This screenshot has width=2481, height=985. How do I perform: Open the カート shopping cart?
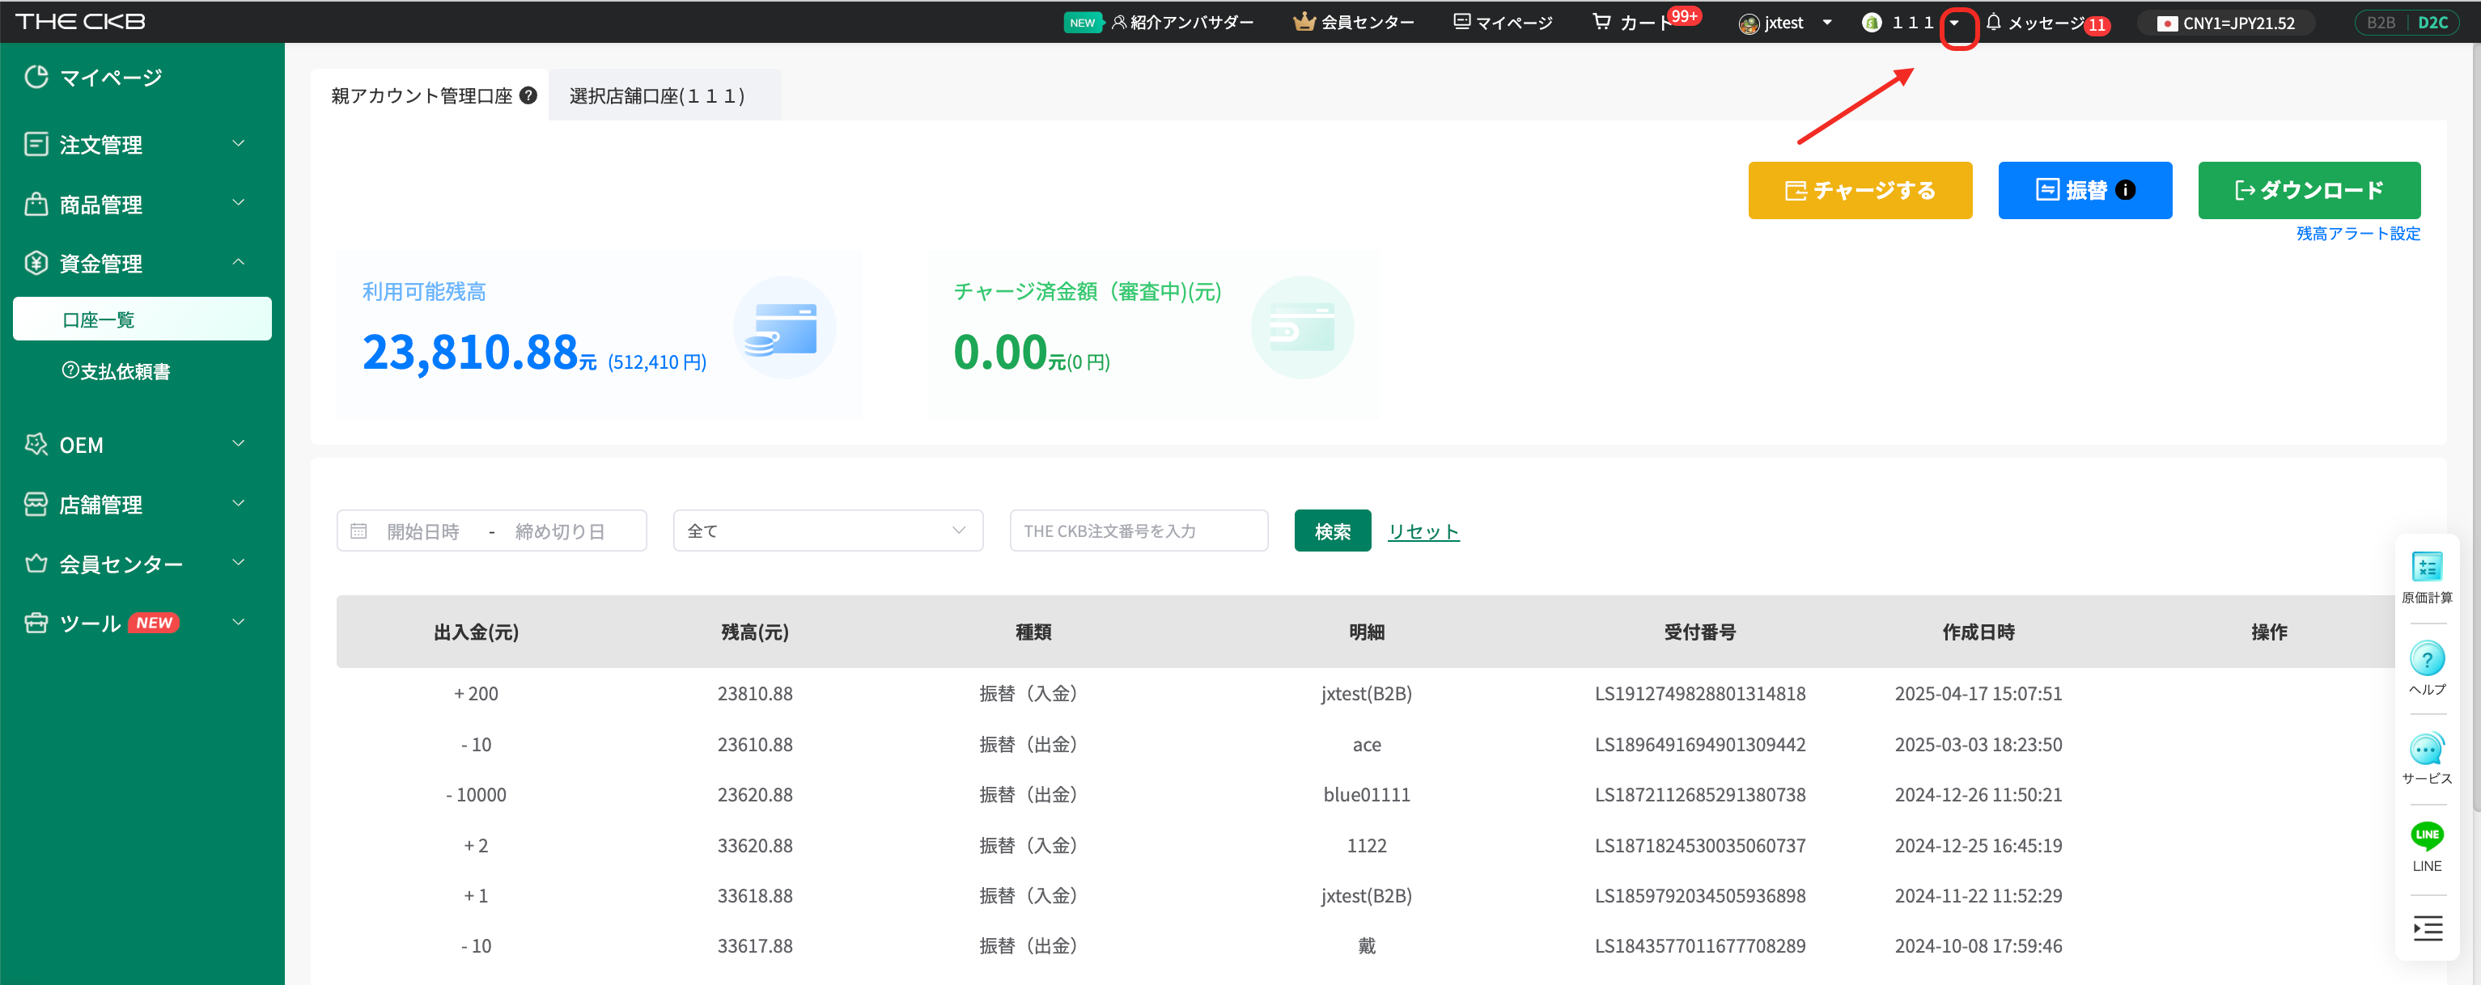(1634, 22)
